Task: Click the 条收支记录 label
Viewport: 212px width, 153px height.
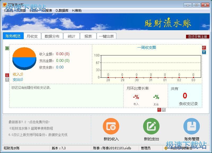Action: point(188,104)
